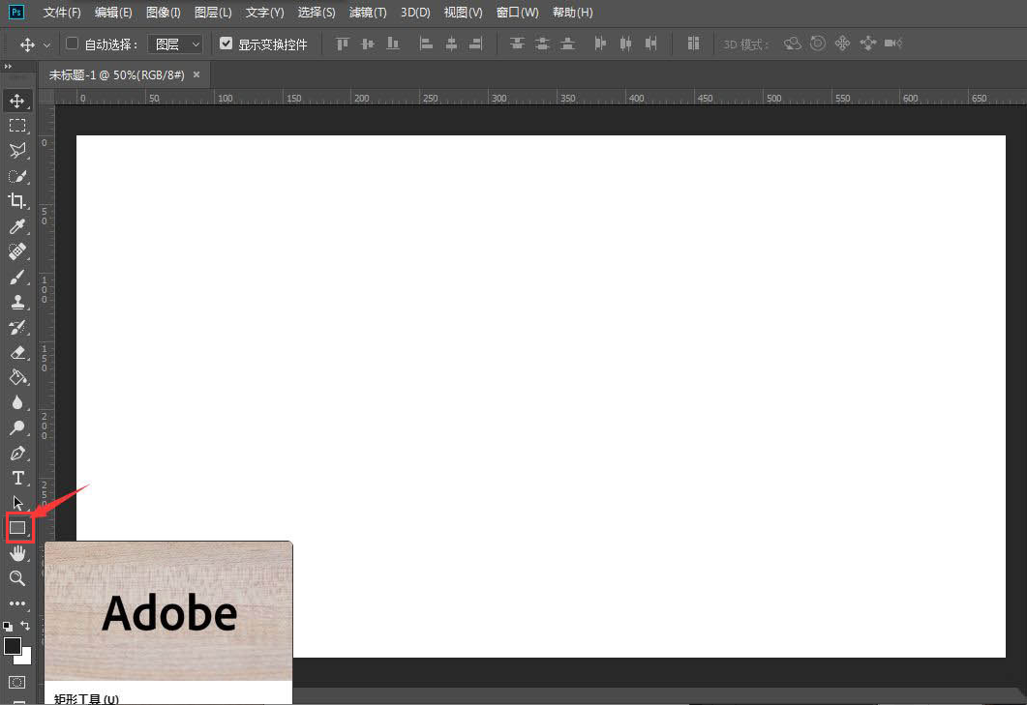The height and width of the screenshot is (705, 1027).
Task: Open the 帮助(H) menu
Action: (x=572, y=13)
